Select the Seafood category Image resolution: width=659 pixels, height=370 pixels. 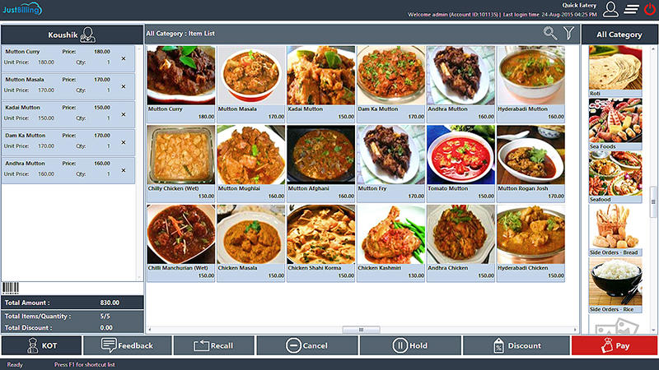point(615,177)
